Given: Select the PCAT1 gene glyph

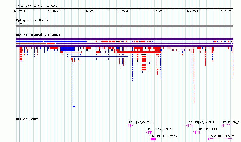Looking at the screenshot, I should click(130, 125).
